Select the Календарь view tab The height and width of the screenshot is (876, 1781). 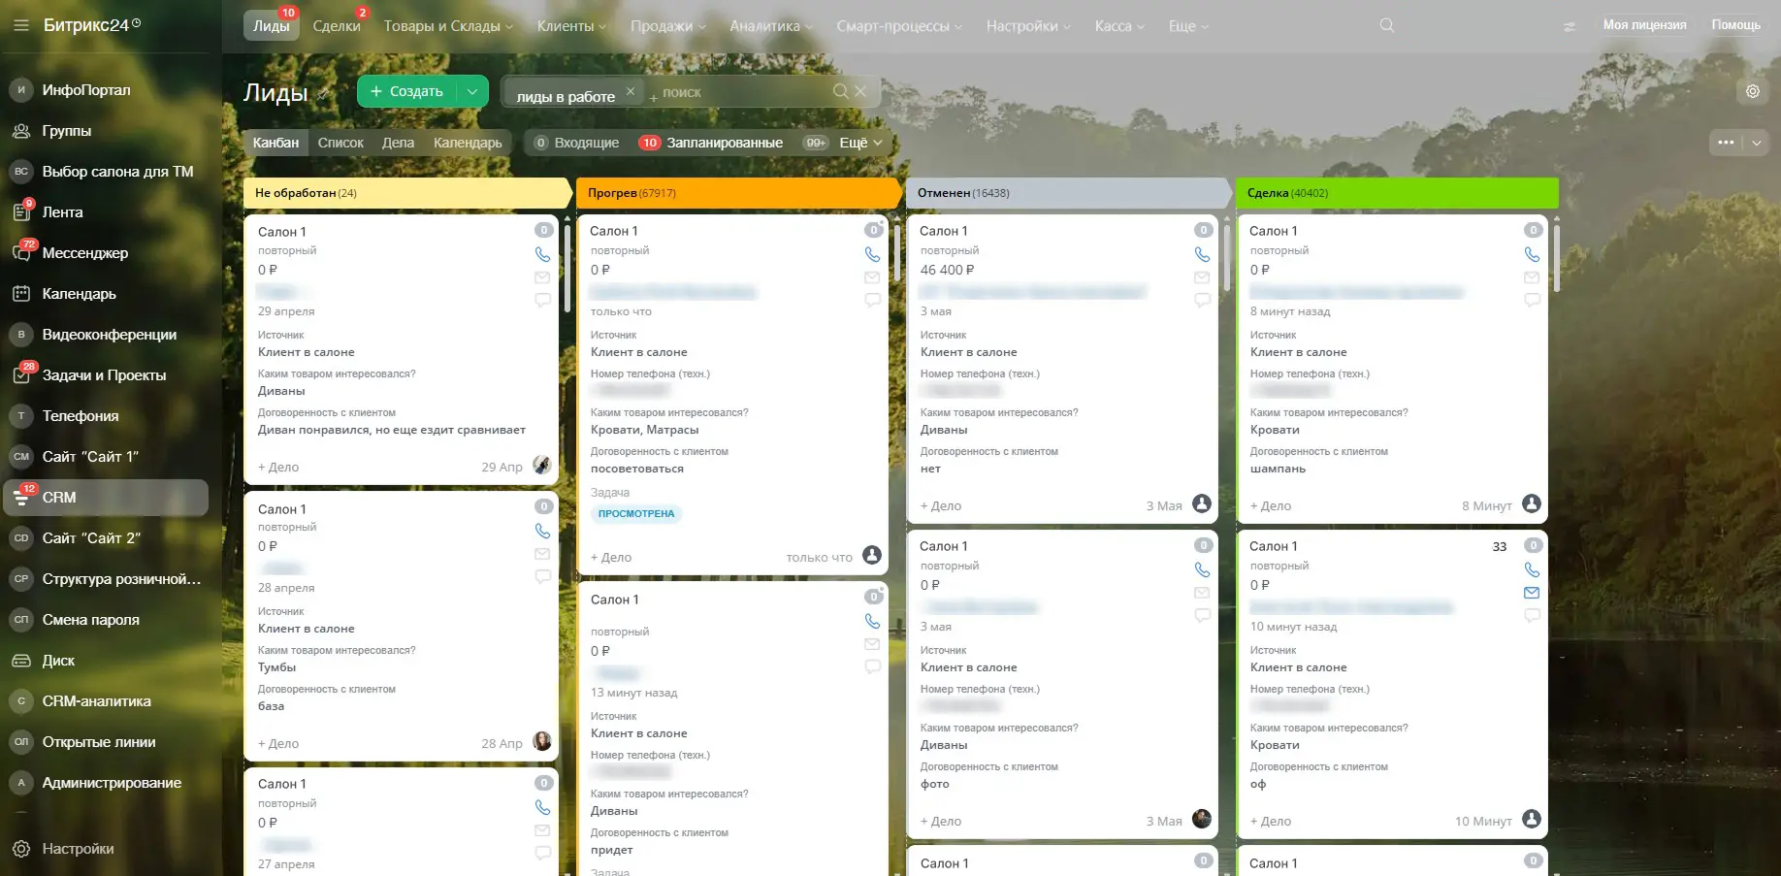pos(468,143)
